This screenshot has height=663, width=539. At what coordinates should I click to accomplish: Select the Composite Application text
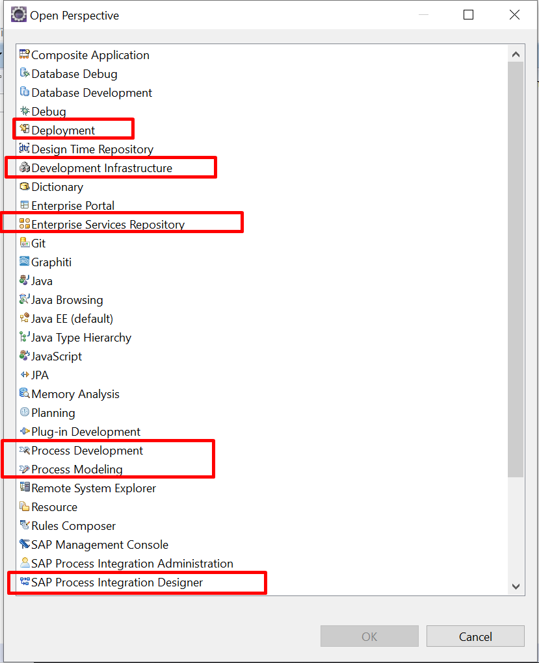(90, 55)
